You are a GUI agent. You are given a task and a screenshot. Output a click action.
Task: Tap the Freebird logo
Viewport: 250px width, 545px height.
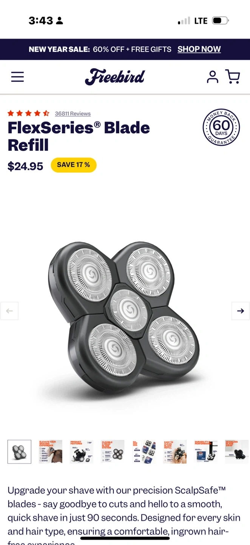click(115, 77)
